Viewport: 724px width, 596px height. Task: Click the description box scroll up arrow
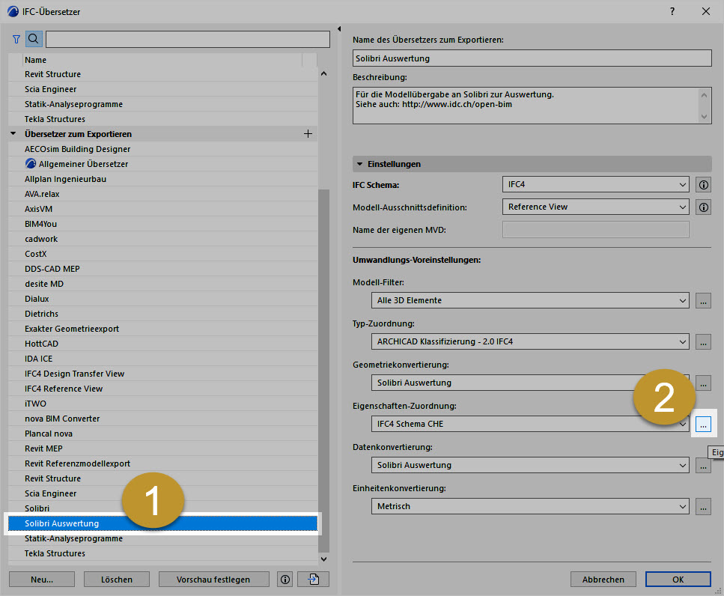pos(704,95)
